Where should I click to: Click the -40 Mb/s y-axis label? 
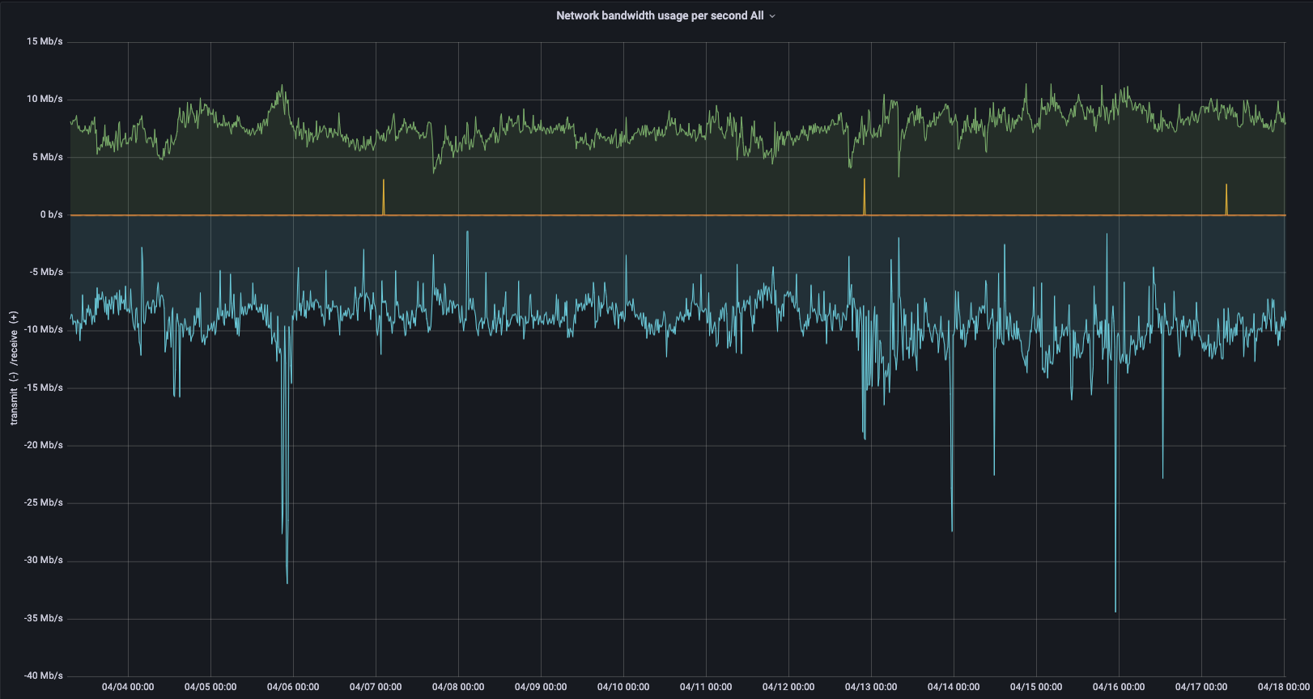click(x=44, y=676)
